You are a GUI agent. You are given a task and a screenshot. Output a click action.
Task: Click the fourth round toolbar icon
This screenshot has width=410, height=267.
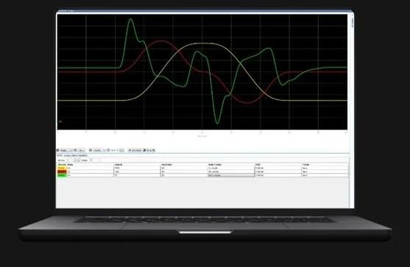tap(108, 150)
